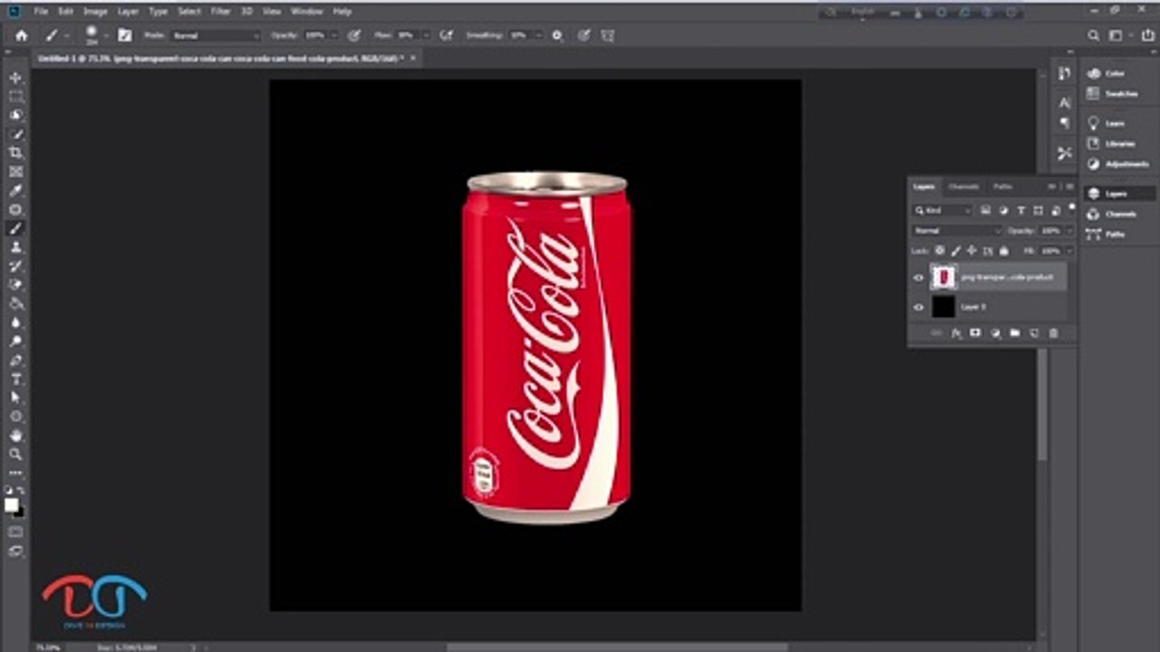Select the Hand tool
1160x652 pixels.
(x=16, y=436)
